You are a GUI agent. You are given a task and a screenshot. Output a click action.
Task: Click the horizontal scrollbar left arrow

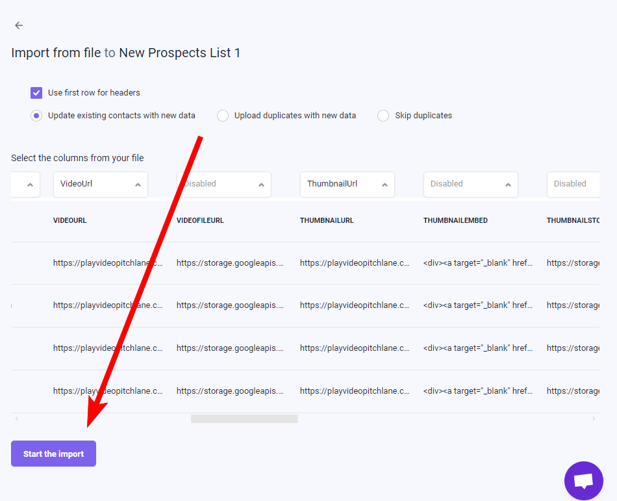(16, 418)
